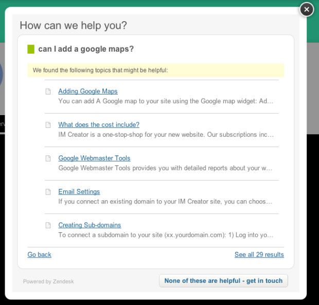Click the Google map widget description snippet

tap(166, 101)
